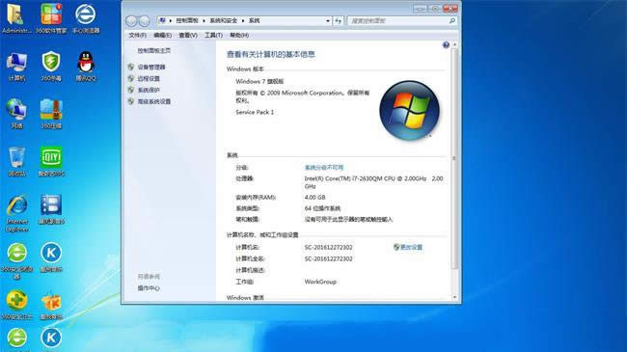Image resolution: width=627 pixels, height=352 pixels.
Task: Click the shield icon beside 更改设置
Action: 396,247
